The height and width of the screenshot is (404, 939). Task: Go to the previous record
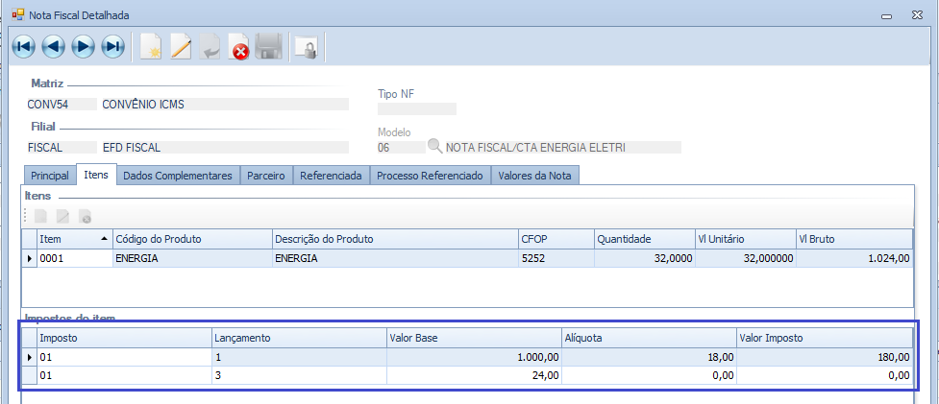pyautogui.click(x=53, y=47)
